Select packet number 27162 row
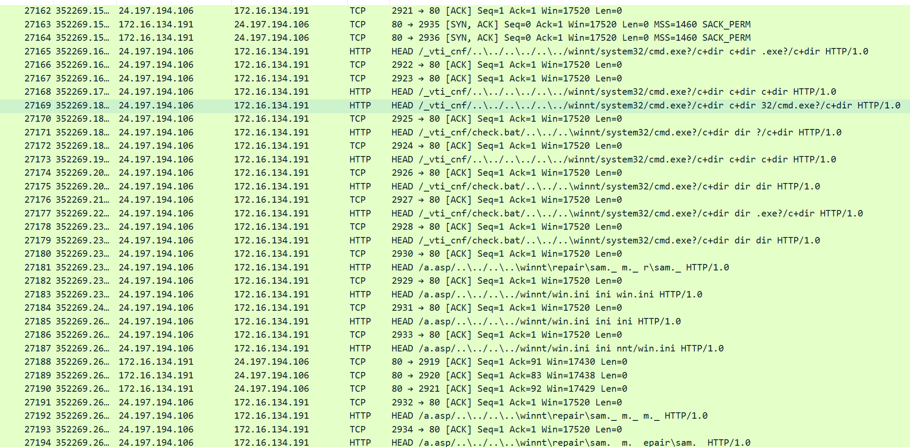 [x=455, y=11]
